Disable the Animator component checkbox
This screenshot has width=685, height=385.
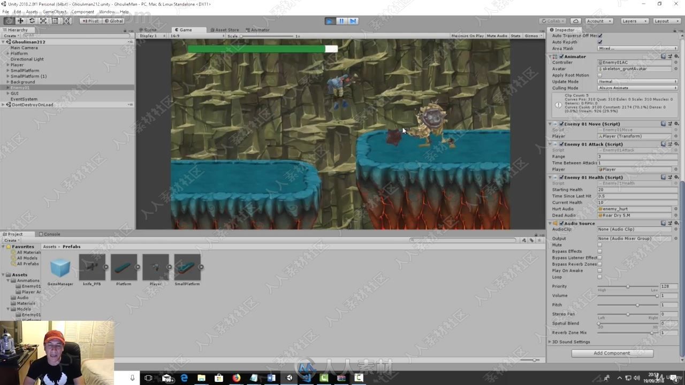pos(561,56)
